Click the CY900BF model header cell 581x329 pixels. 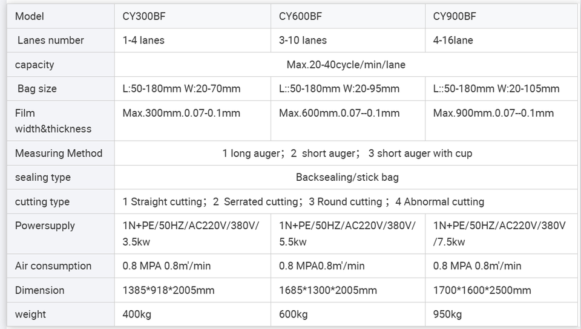[454, 16]
